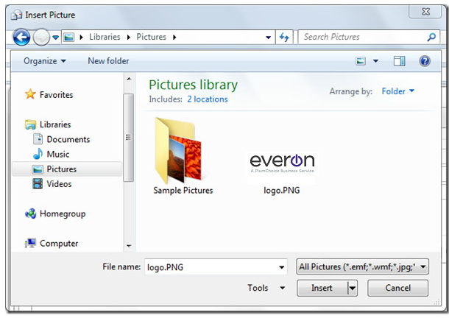Click the Cancel button
Image resolution: width=449 pixels, height=318 pixels.
tap(398, 288)
